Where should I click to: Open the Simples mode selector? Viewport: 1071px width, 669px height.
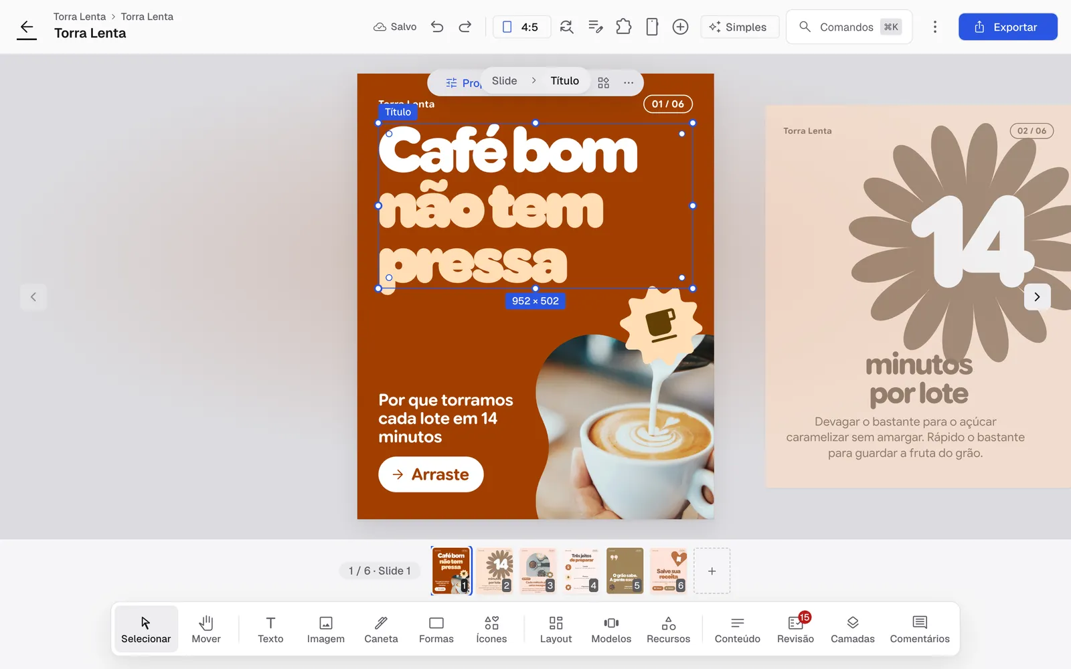tap(740, 27)
